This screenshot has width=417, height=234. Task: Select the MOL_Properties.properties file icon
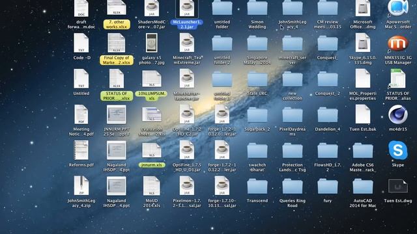(363, 79)
